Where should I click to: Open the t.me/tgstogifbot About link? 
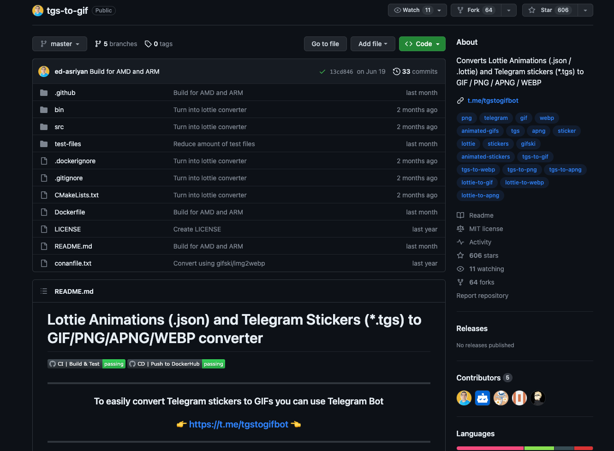tap(493, 101)
